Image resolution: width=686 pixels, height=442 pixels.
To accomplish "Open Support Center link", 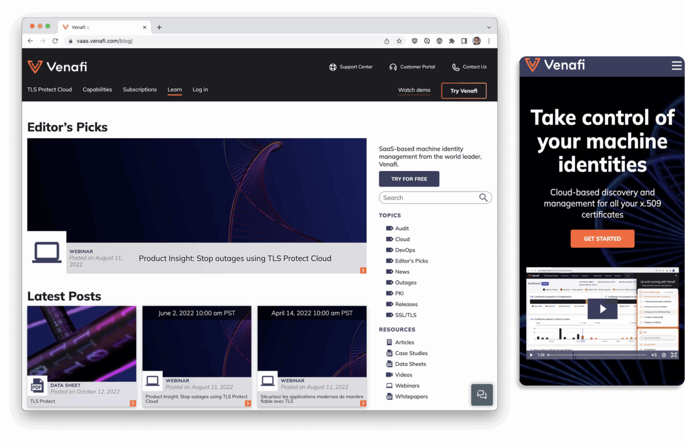I will point(351,67).
